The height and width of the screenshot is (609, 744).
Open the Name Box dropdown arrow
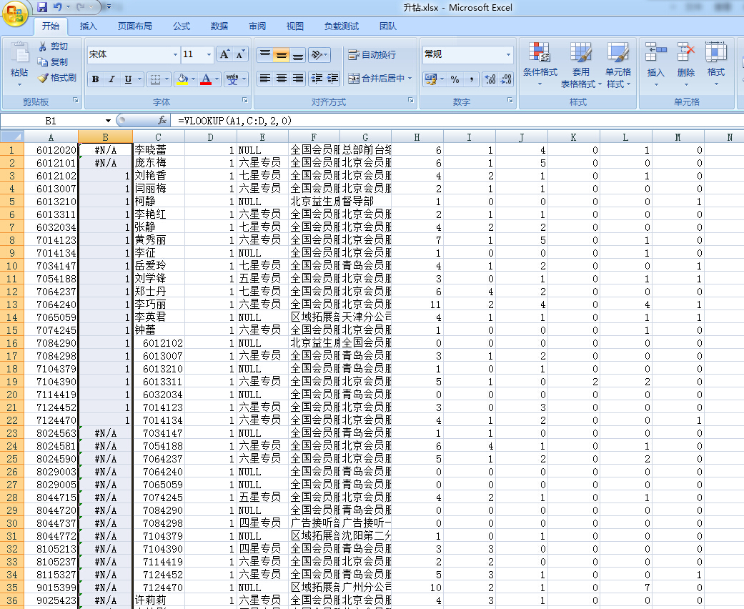(x=108, y=121)
